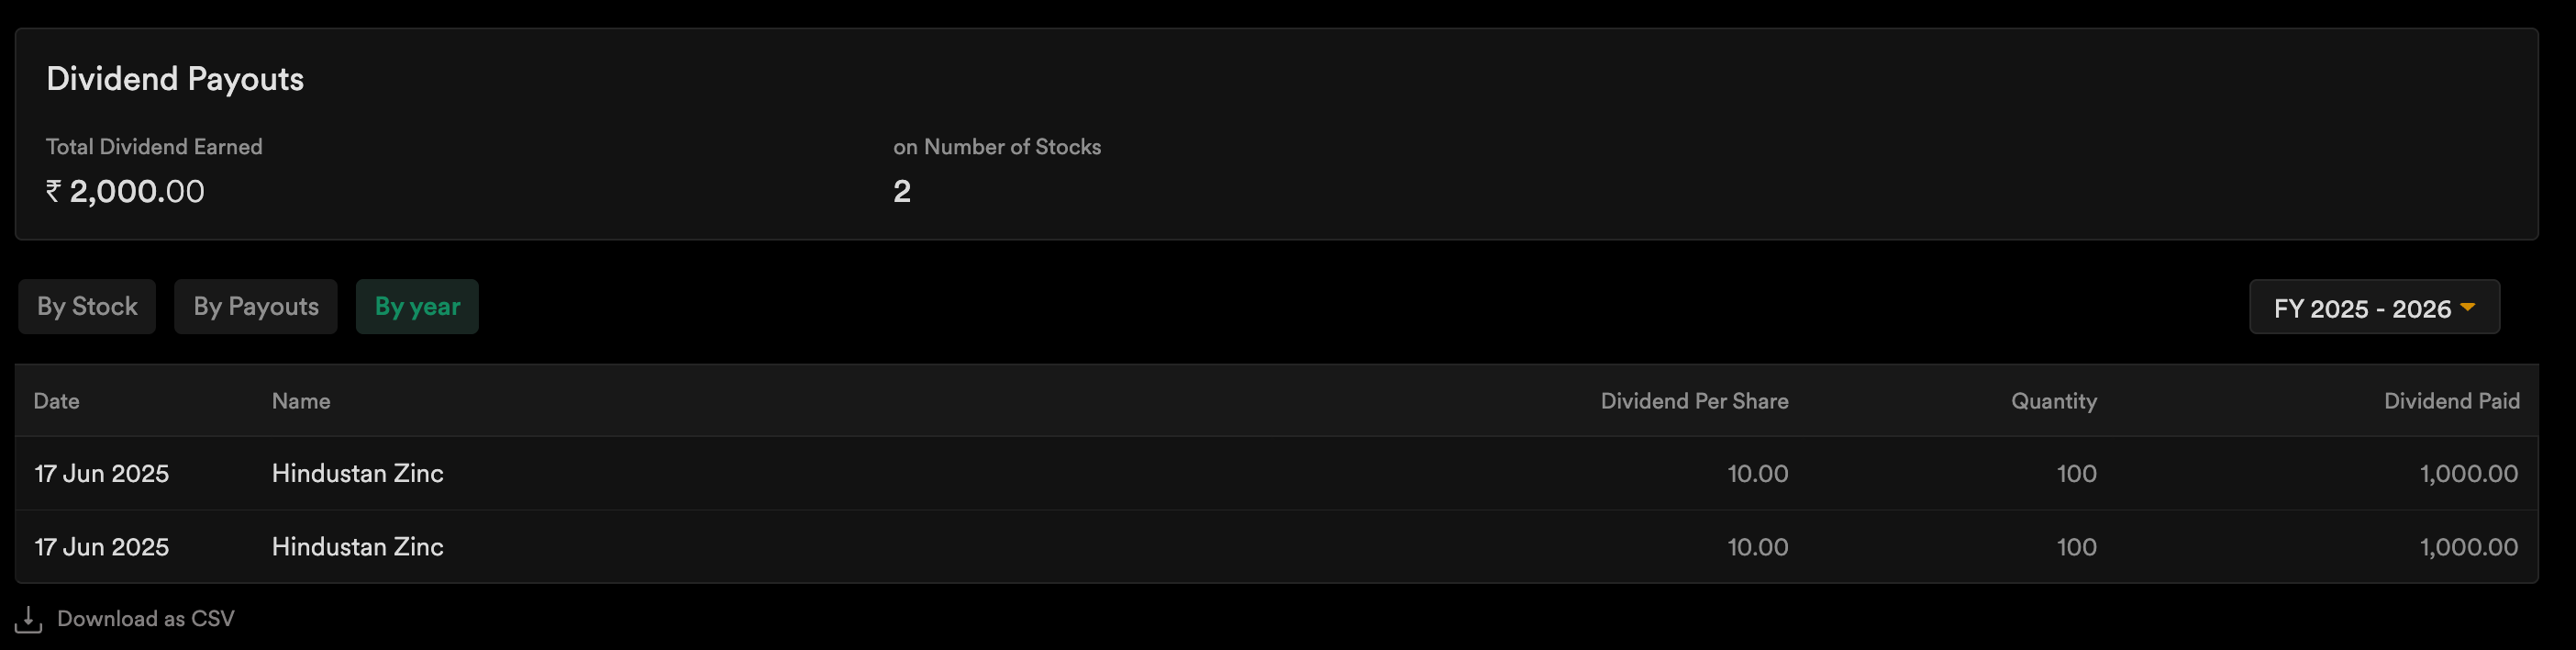Click the Quantity column header
The image size is (2576, 650).
coord(2054,401)
